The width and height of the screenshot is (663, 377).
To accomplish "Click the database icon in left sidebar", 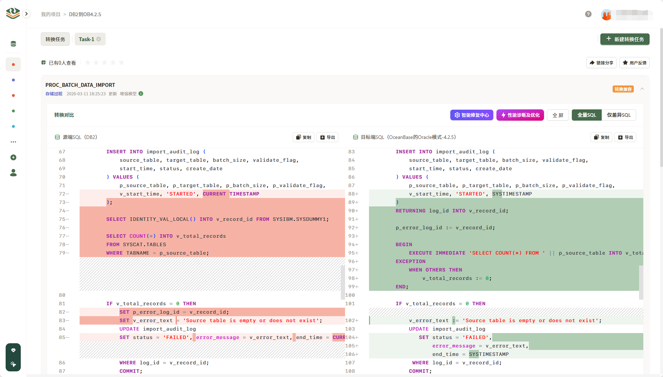I will coord(13,44).
